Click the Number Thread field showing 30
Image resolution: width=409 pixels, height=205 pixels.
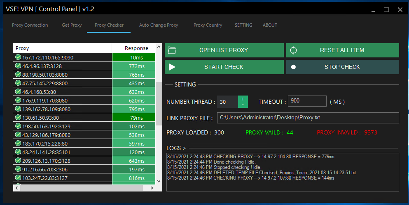[x=227, y=102]
